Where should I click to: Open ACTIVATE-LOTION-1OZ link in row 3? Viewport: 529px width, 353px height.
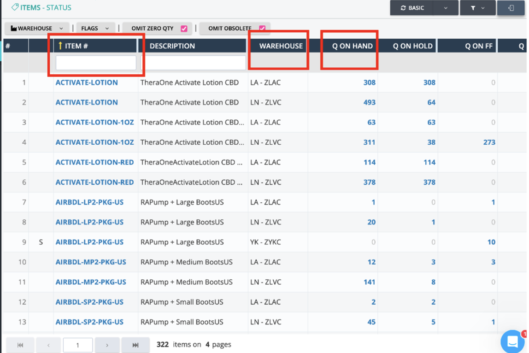[95, 122]
